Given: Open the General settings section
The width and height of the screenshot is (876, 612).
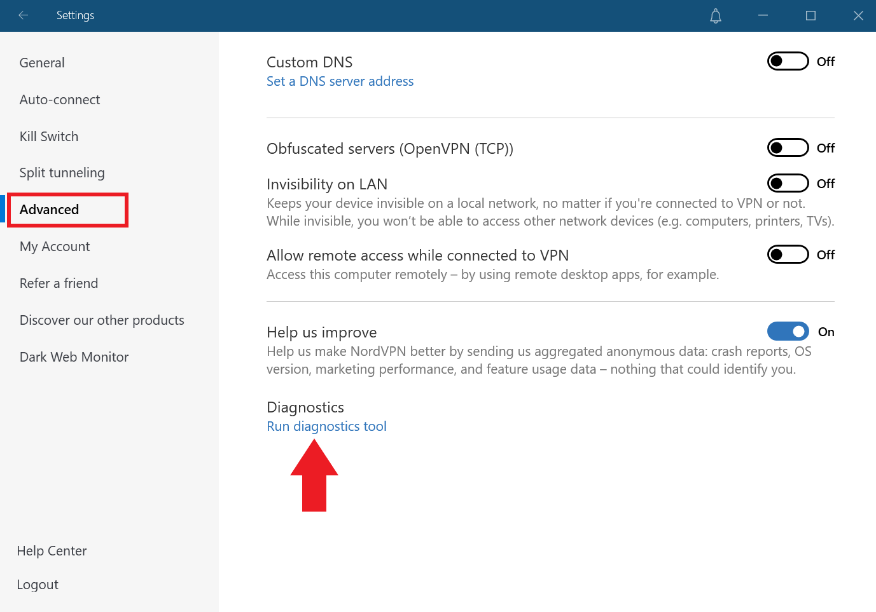Looking at the screenshot, I should [42, 63].
